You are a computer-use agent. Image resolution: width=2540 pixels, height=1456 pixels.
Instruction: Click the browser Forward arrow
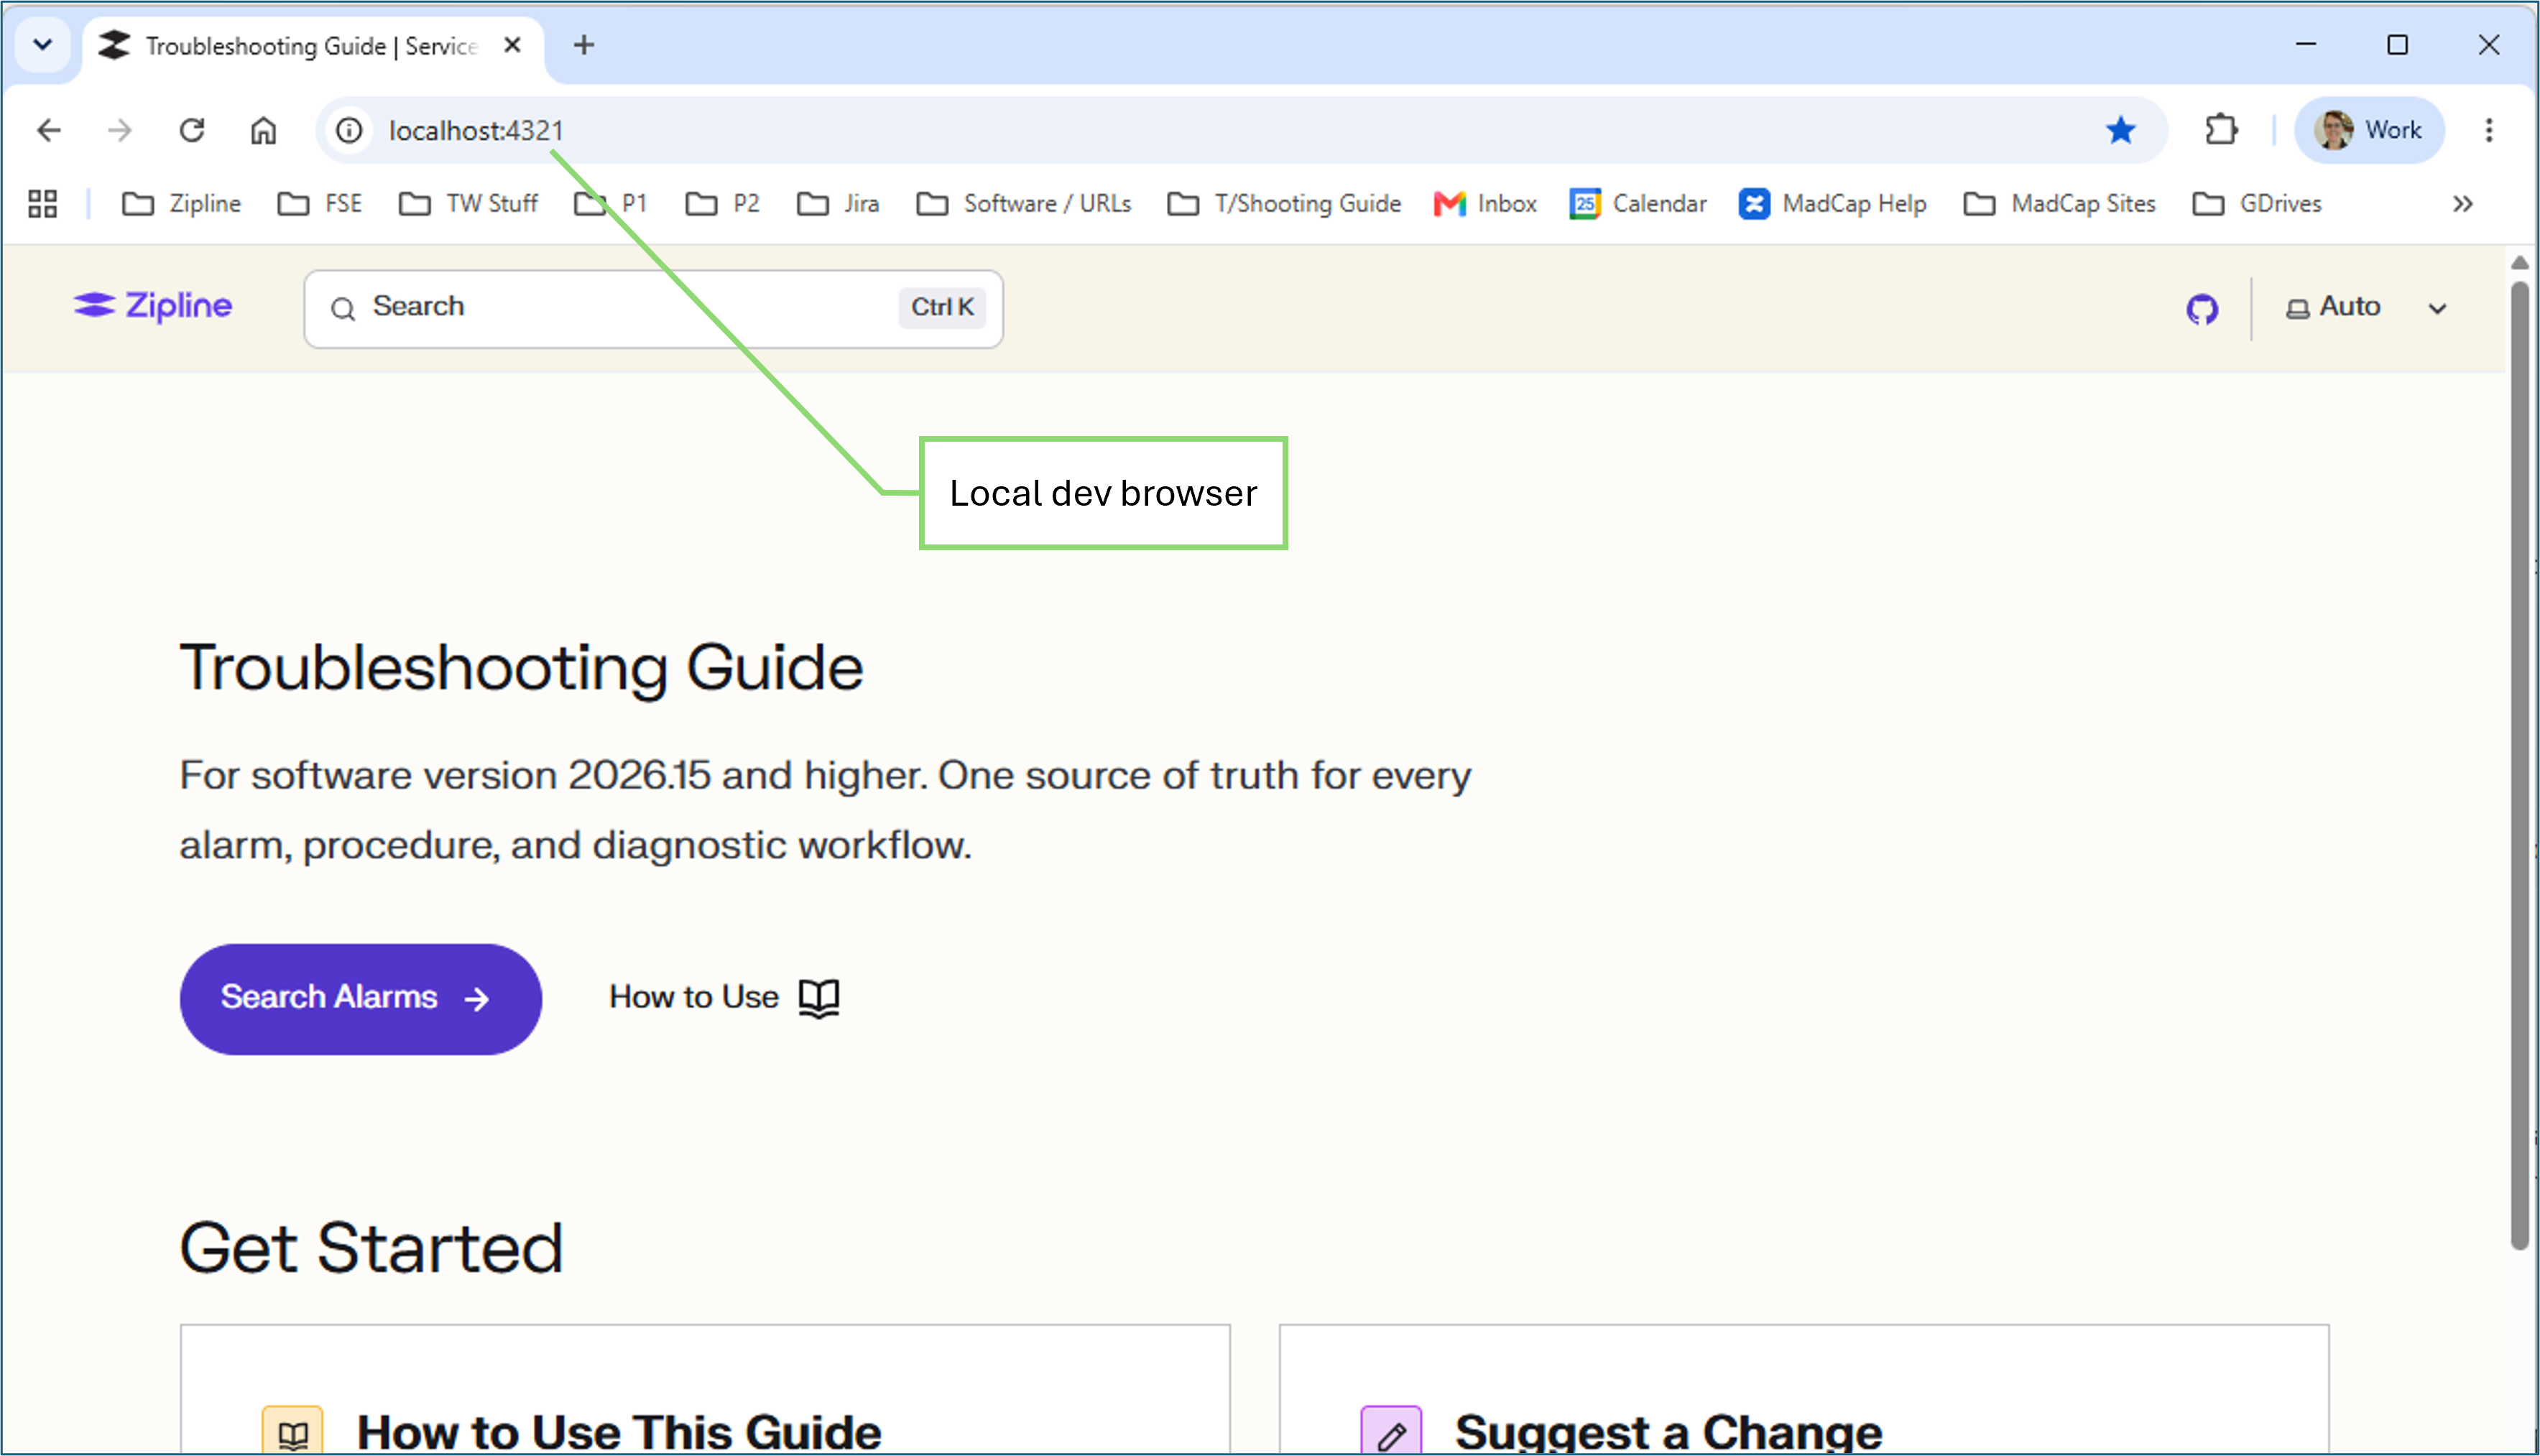click(120, 130)
